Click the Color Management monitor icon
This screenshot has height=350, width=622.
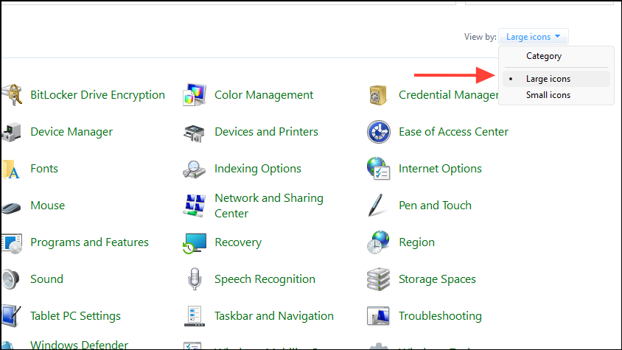(195, 95)
